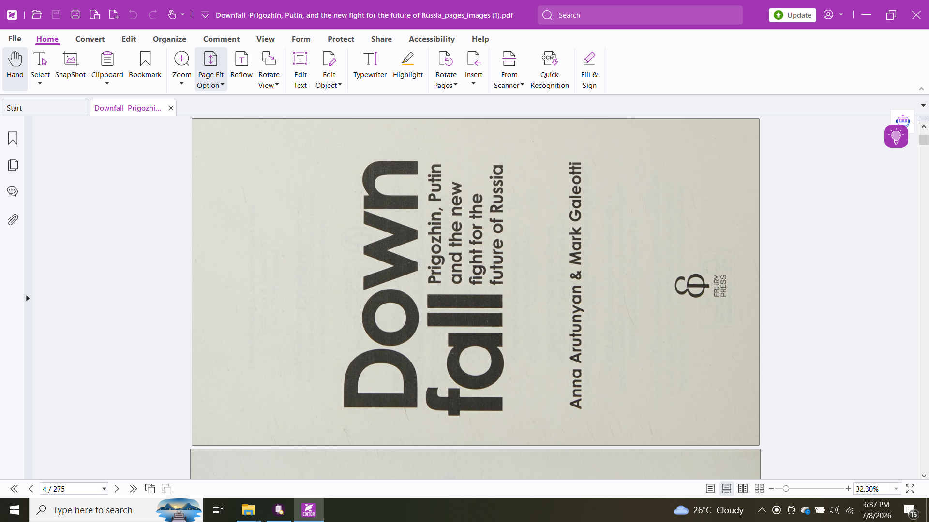Enter full screen view mode
929x522 pixels.
910,489
